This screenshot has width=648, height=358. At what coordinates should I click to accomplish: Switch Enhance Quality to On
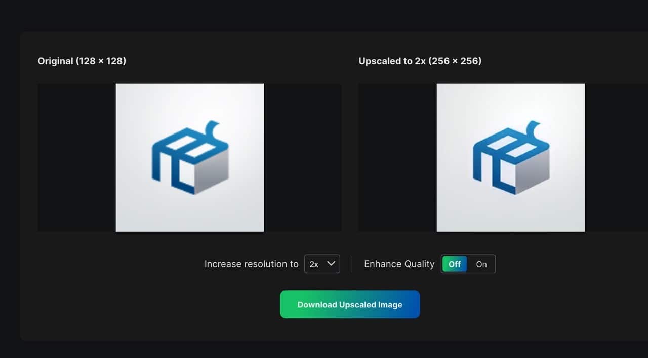tap(481, 264)
